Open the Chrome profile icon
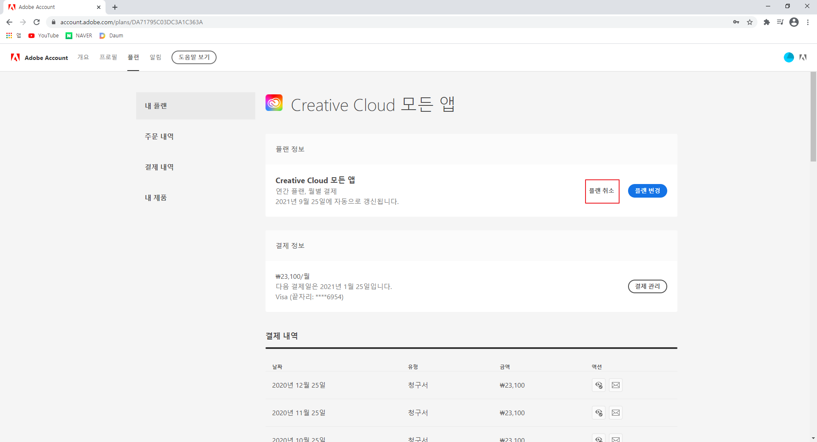 pyautogui.click(x=794, y=22)
